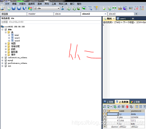This screenshot has width=146, height=129.
Task: Open the 数据库 menu
Action: 31,4
